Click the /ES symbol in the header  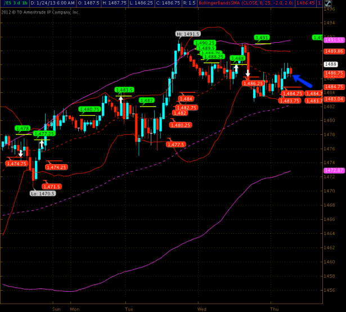6,3
